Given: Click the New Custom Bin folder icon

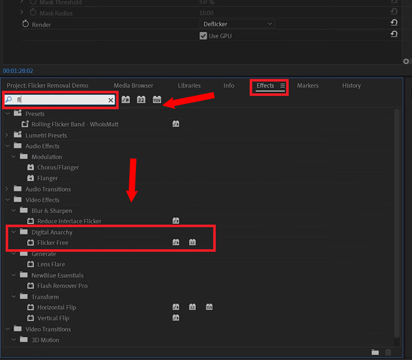Looking at the screenshot, I should [375, 352].
